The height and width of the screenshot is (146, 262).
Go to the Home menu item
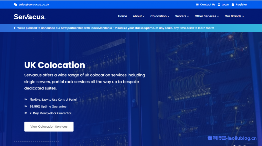coord(122,16)
